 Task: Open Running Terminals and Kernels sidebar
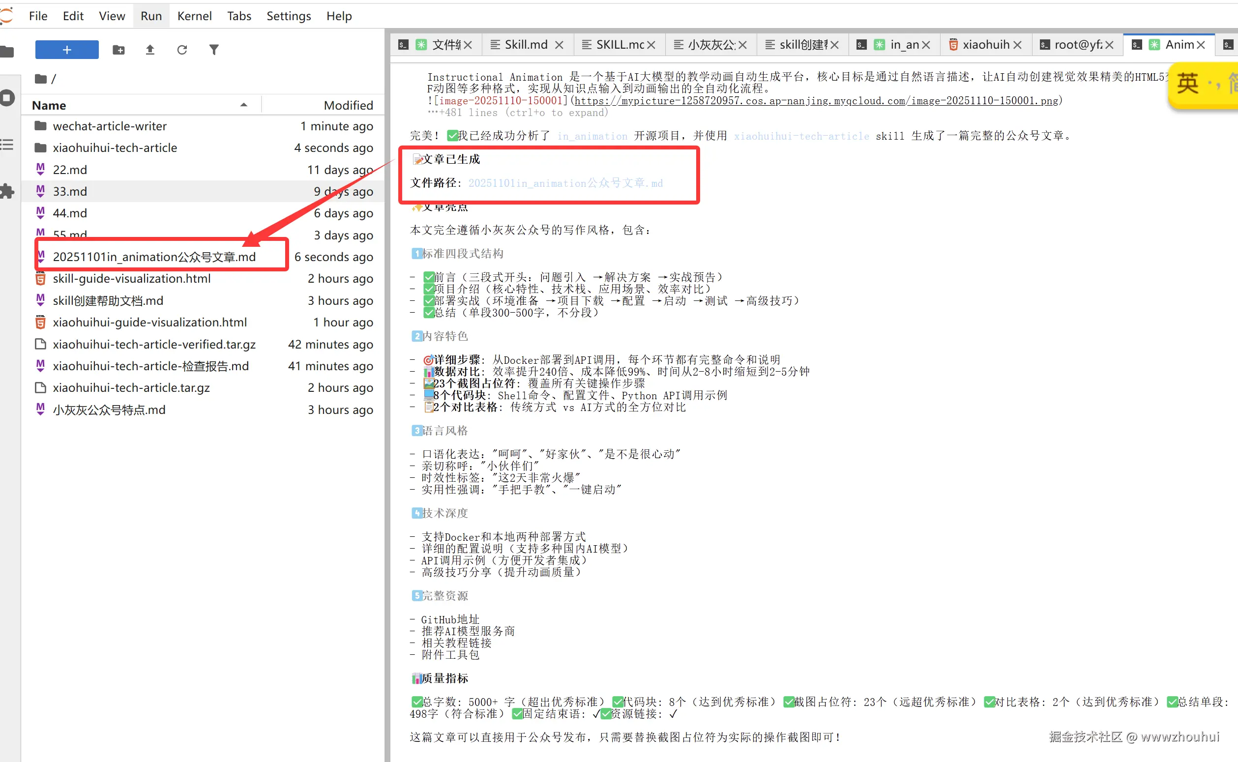pos(7,98)
